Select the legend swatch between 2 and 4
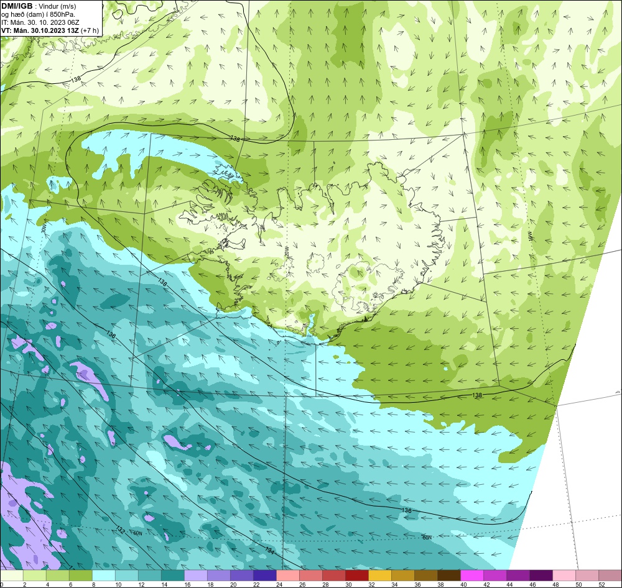Image resolution: width=622 pixels, height=588 pixels. click(x=35, y=574)
